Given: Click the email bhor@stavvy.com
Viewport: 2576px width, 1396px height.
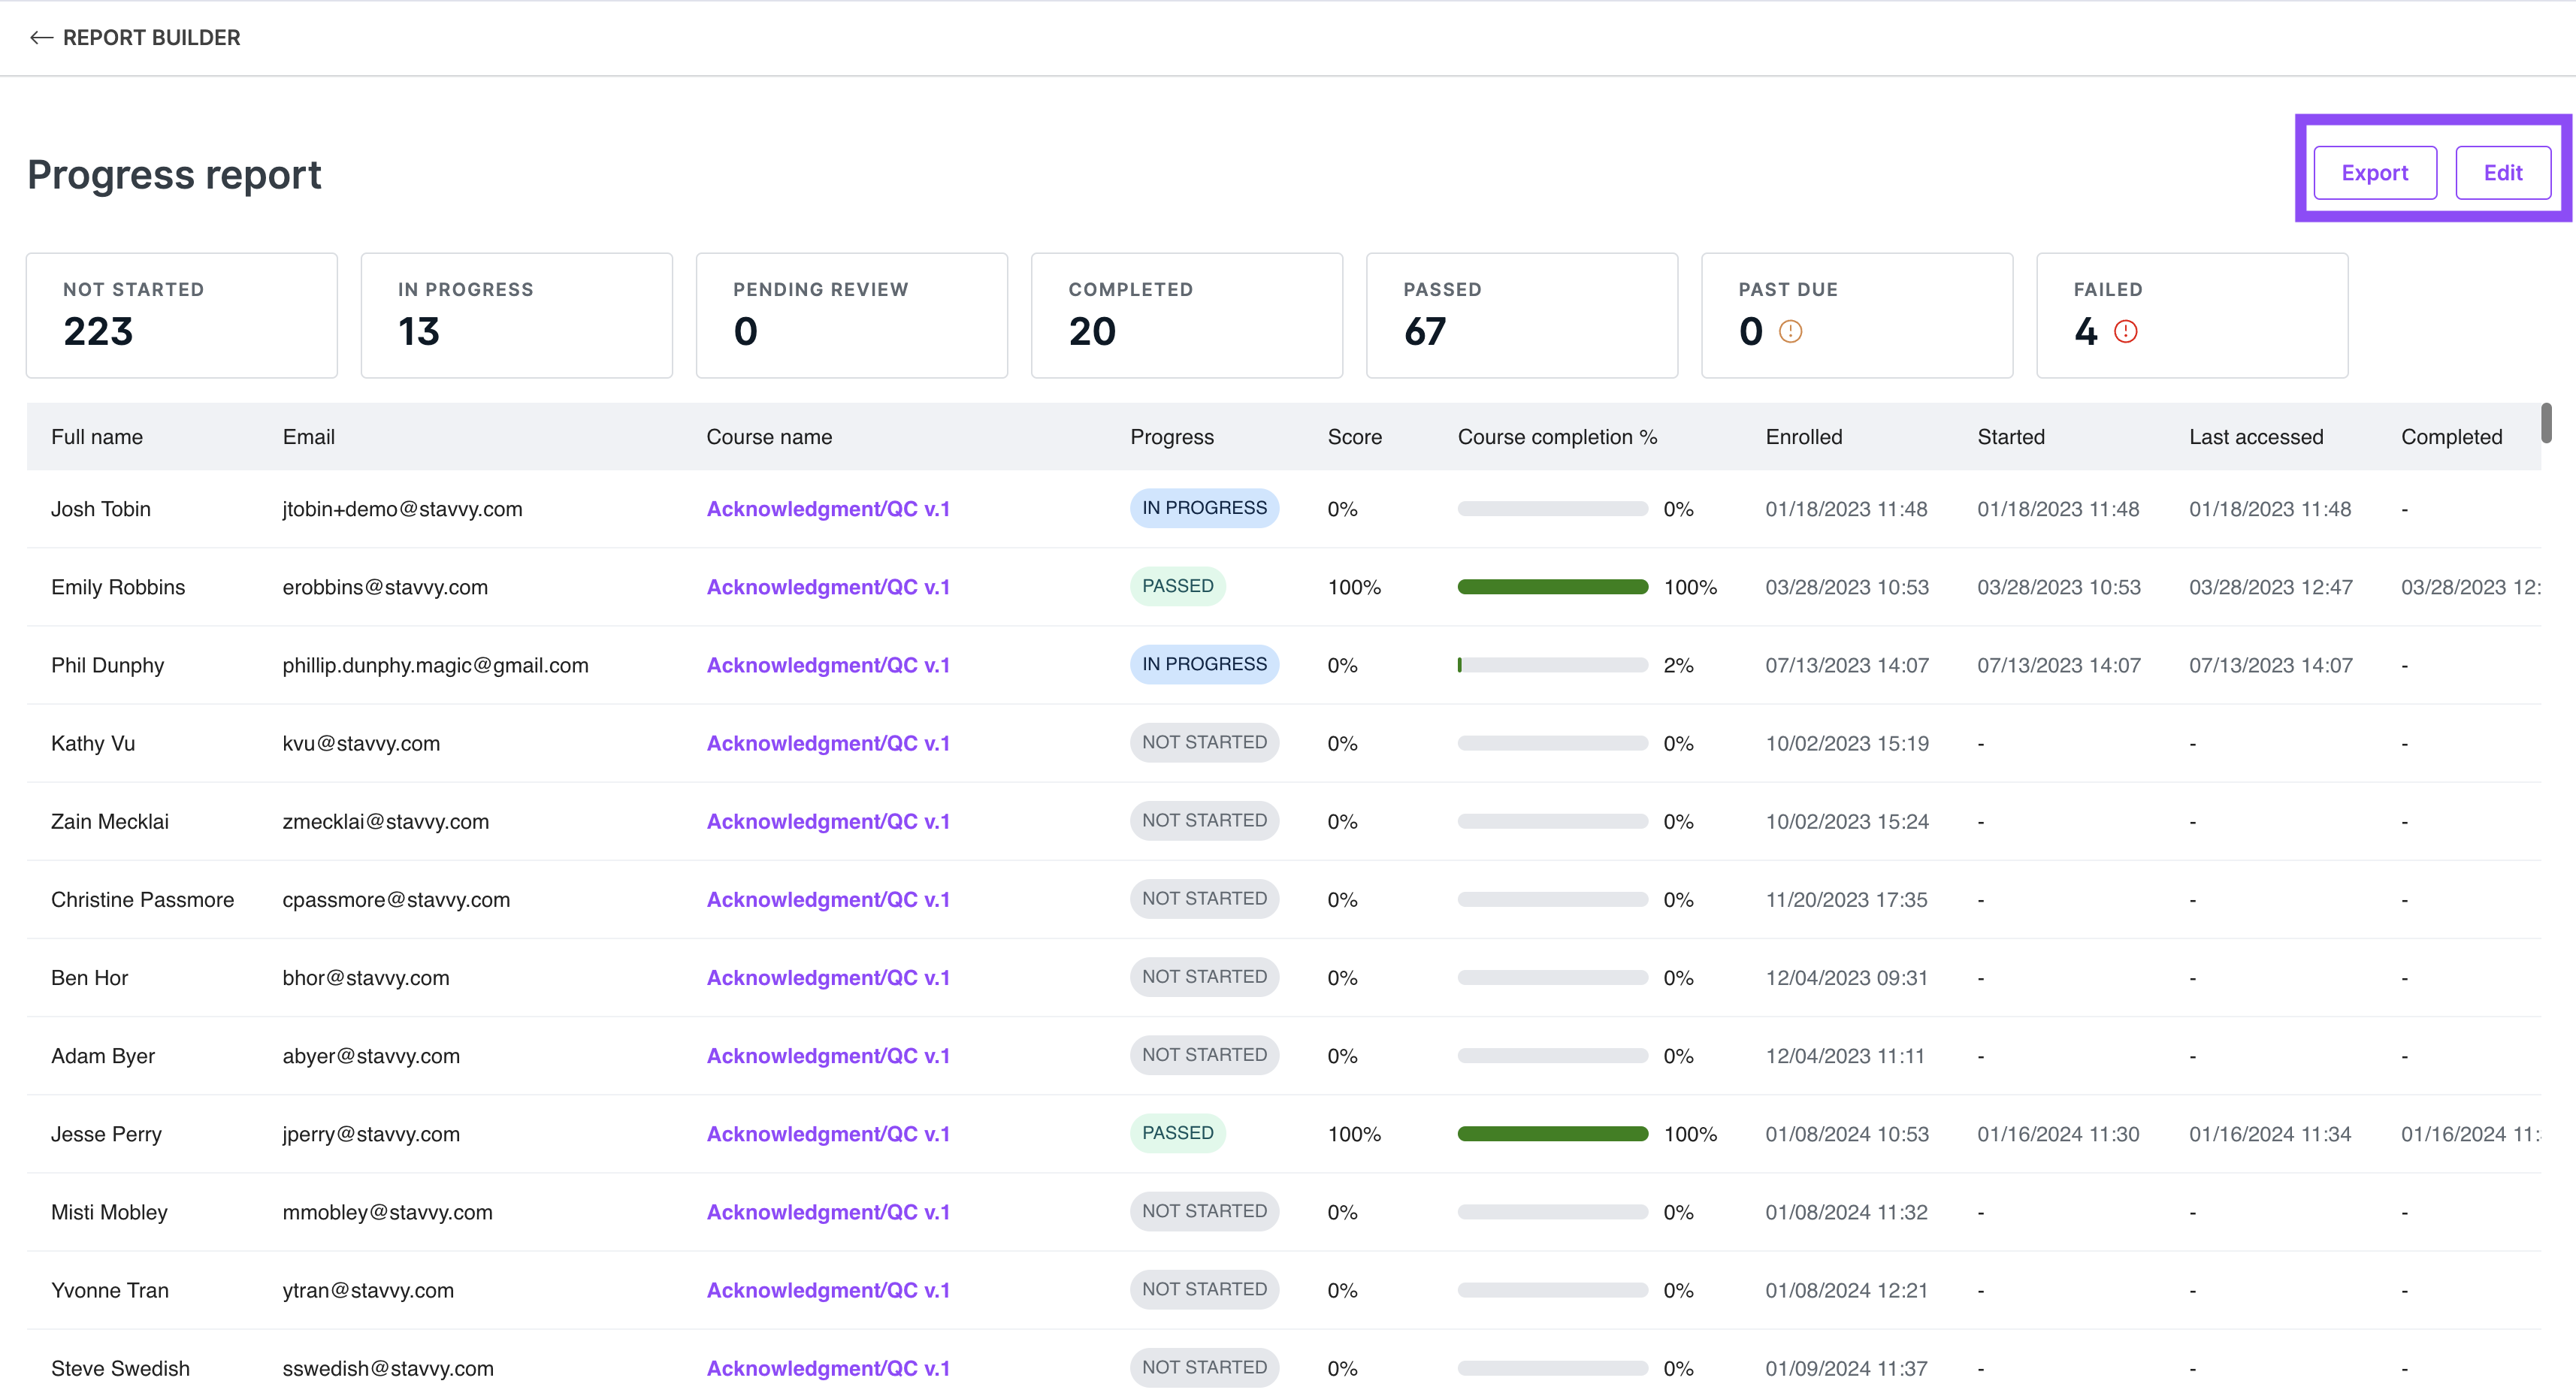Looking at the screenshot, I should click(x=366, y=977).
